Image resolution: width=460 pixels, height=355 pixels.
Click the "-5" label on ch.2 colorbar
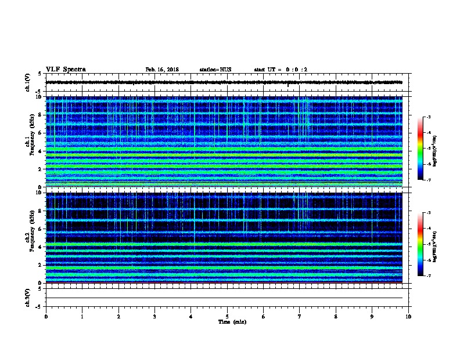428,244
